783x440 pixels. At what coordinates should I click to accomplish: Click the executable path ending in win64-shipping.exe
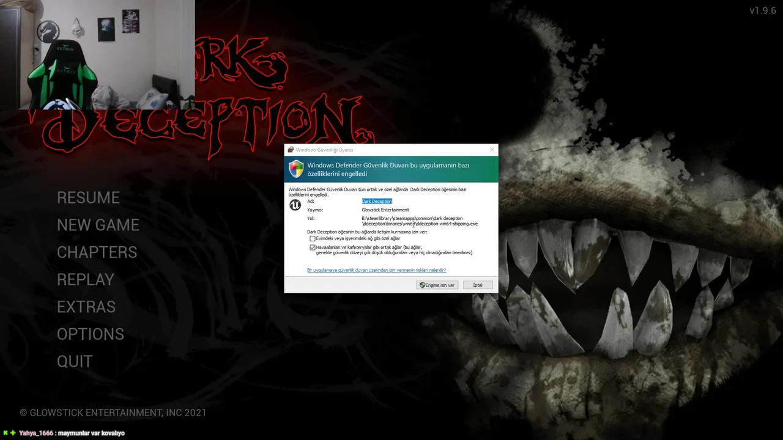tap(420, 221)
